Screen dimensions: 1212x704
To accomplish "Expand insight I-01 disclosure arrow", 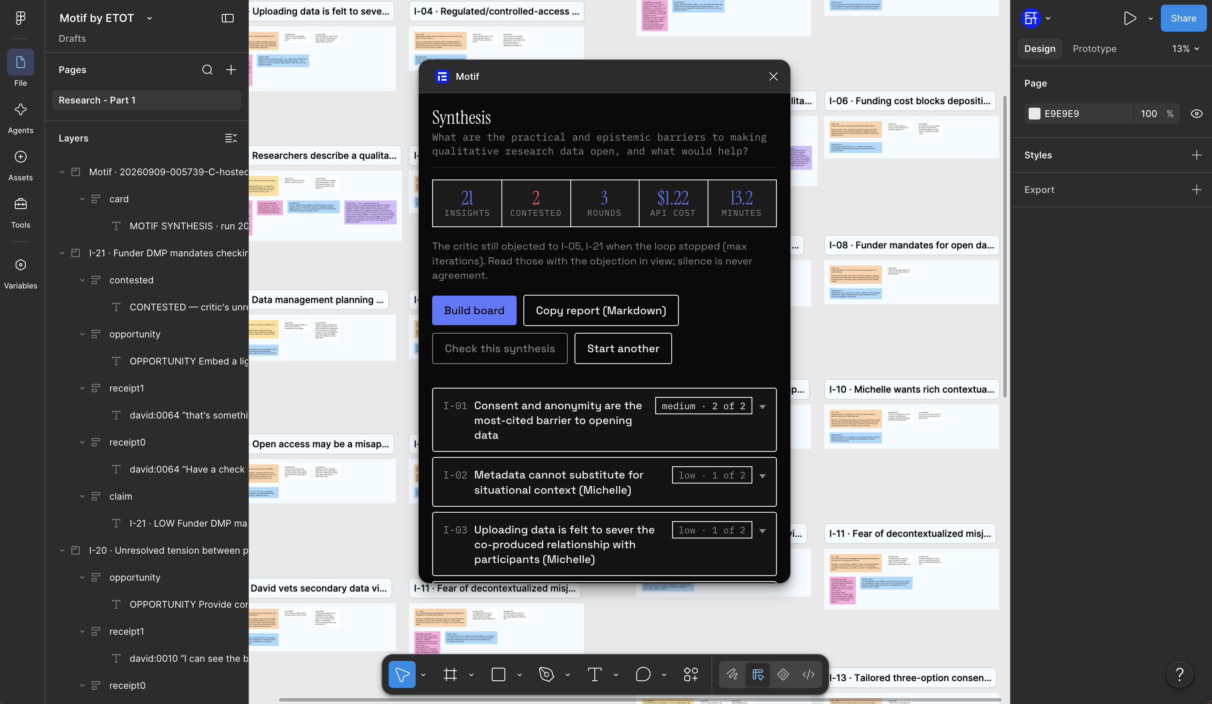I will [763, 407].
